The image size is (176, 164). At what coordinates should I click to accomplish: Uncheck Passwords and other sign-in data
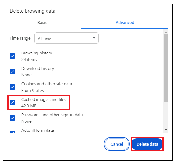click(12, 118)
